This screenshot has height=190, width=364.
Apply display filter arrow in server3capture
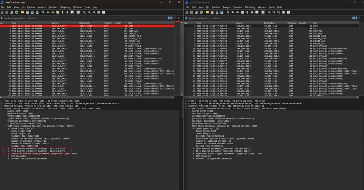pyautogui.click(x=354, y=18)
